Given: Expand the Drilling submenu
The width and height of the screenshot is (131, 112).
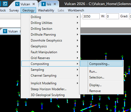Looking at the screenshot, I should [51, 17].
